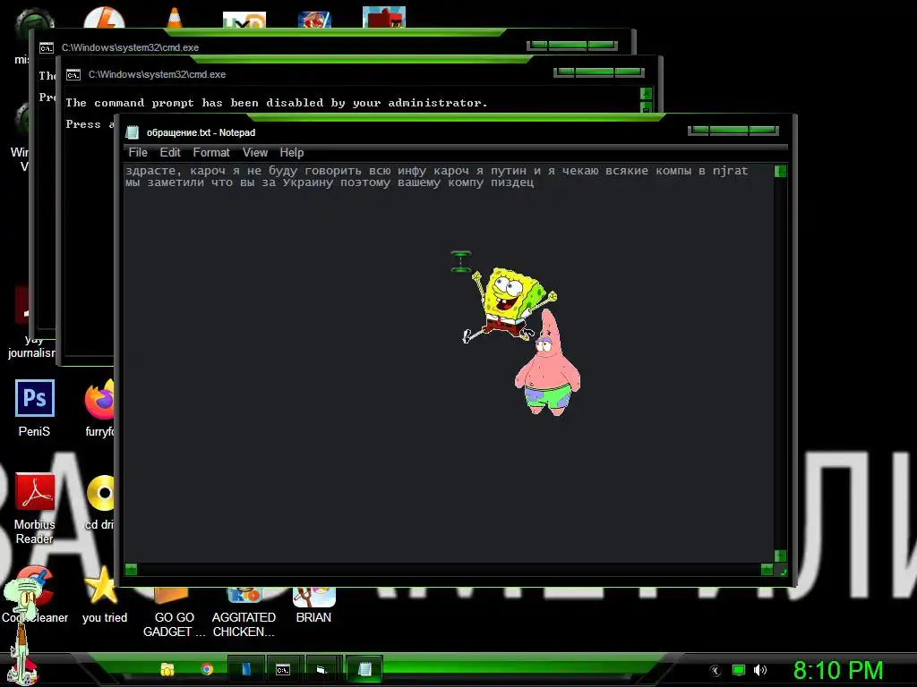Click the обращение.txt - Notepad title text

point(201,132)
